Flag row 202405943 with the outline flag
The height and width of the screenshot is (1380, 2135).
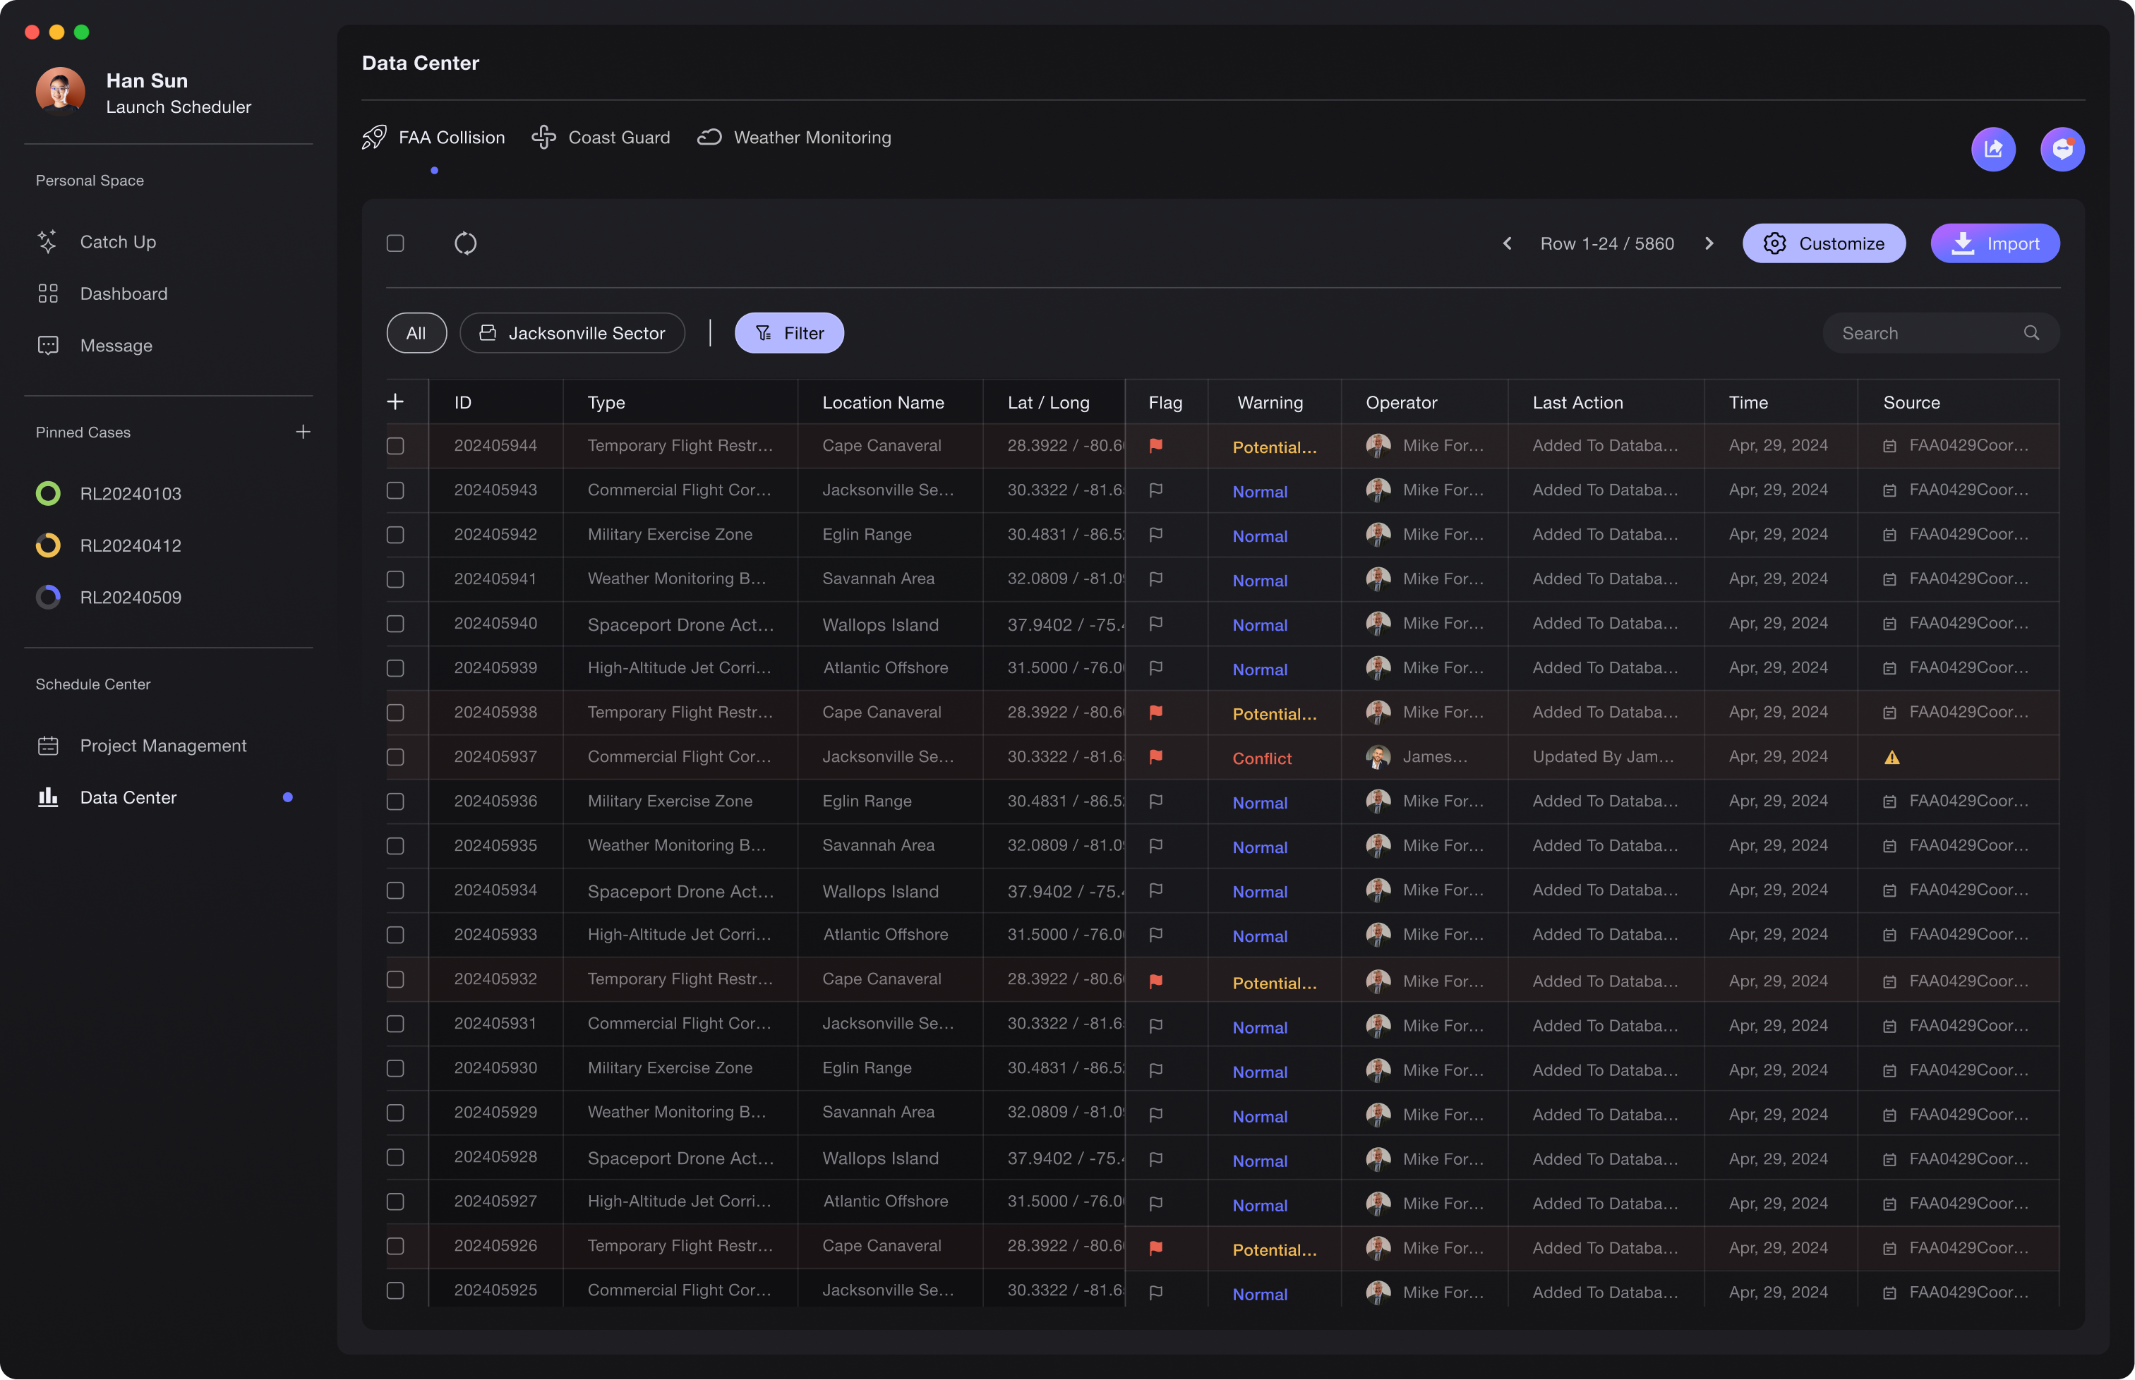tap(1156, 490)
